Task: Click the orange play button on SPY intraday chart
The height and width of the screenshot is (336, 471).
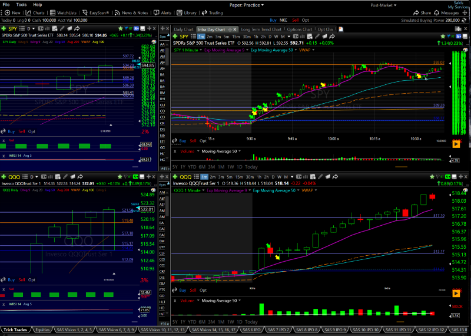Action: point(456,144)
